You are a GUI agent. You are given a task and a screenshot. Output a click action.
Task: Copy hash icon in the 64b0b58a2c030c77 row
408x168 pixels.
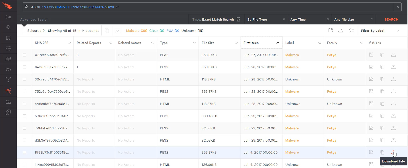pos(382,67)
